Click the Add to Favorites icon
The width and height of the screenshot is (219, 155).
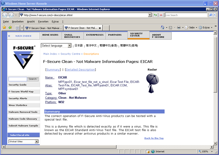pos(10,27)
